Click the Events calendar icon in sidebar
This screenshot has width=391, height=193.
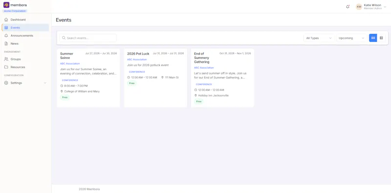6,28
